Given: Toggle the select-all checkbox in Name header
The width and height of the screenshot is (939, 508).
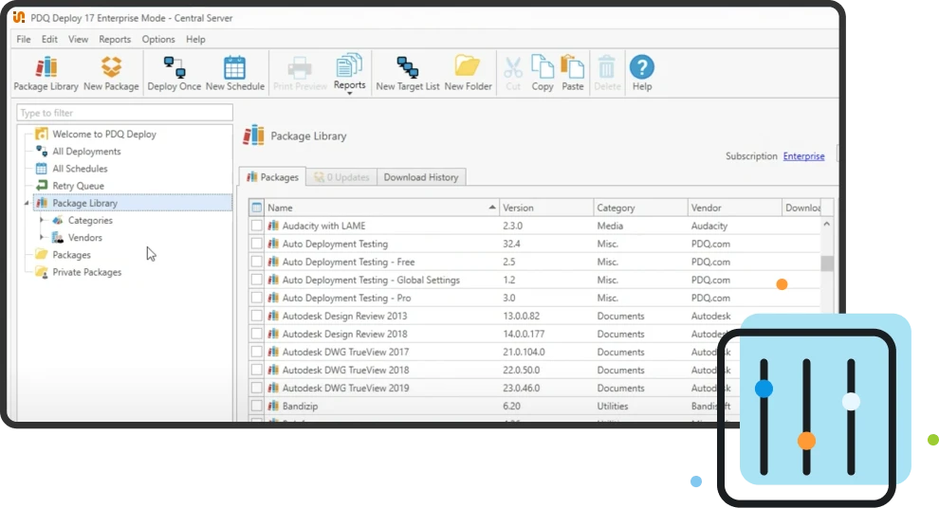Looking at the screenshot, I should pyautogui.click(x=256, y=208).
